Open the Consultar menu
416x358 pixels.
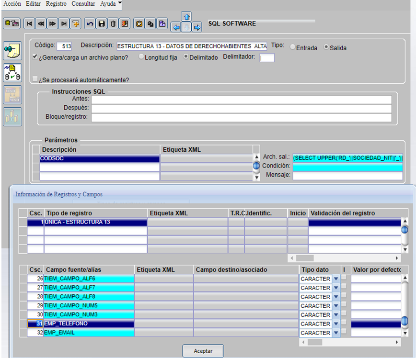click(83, 4)
